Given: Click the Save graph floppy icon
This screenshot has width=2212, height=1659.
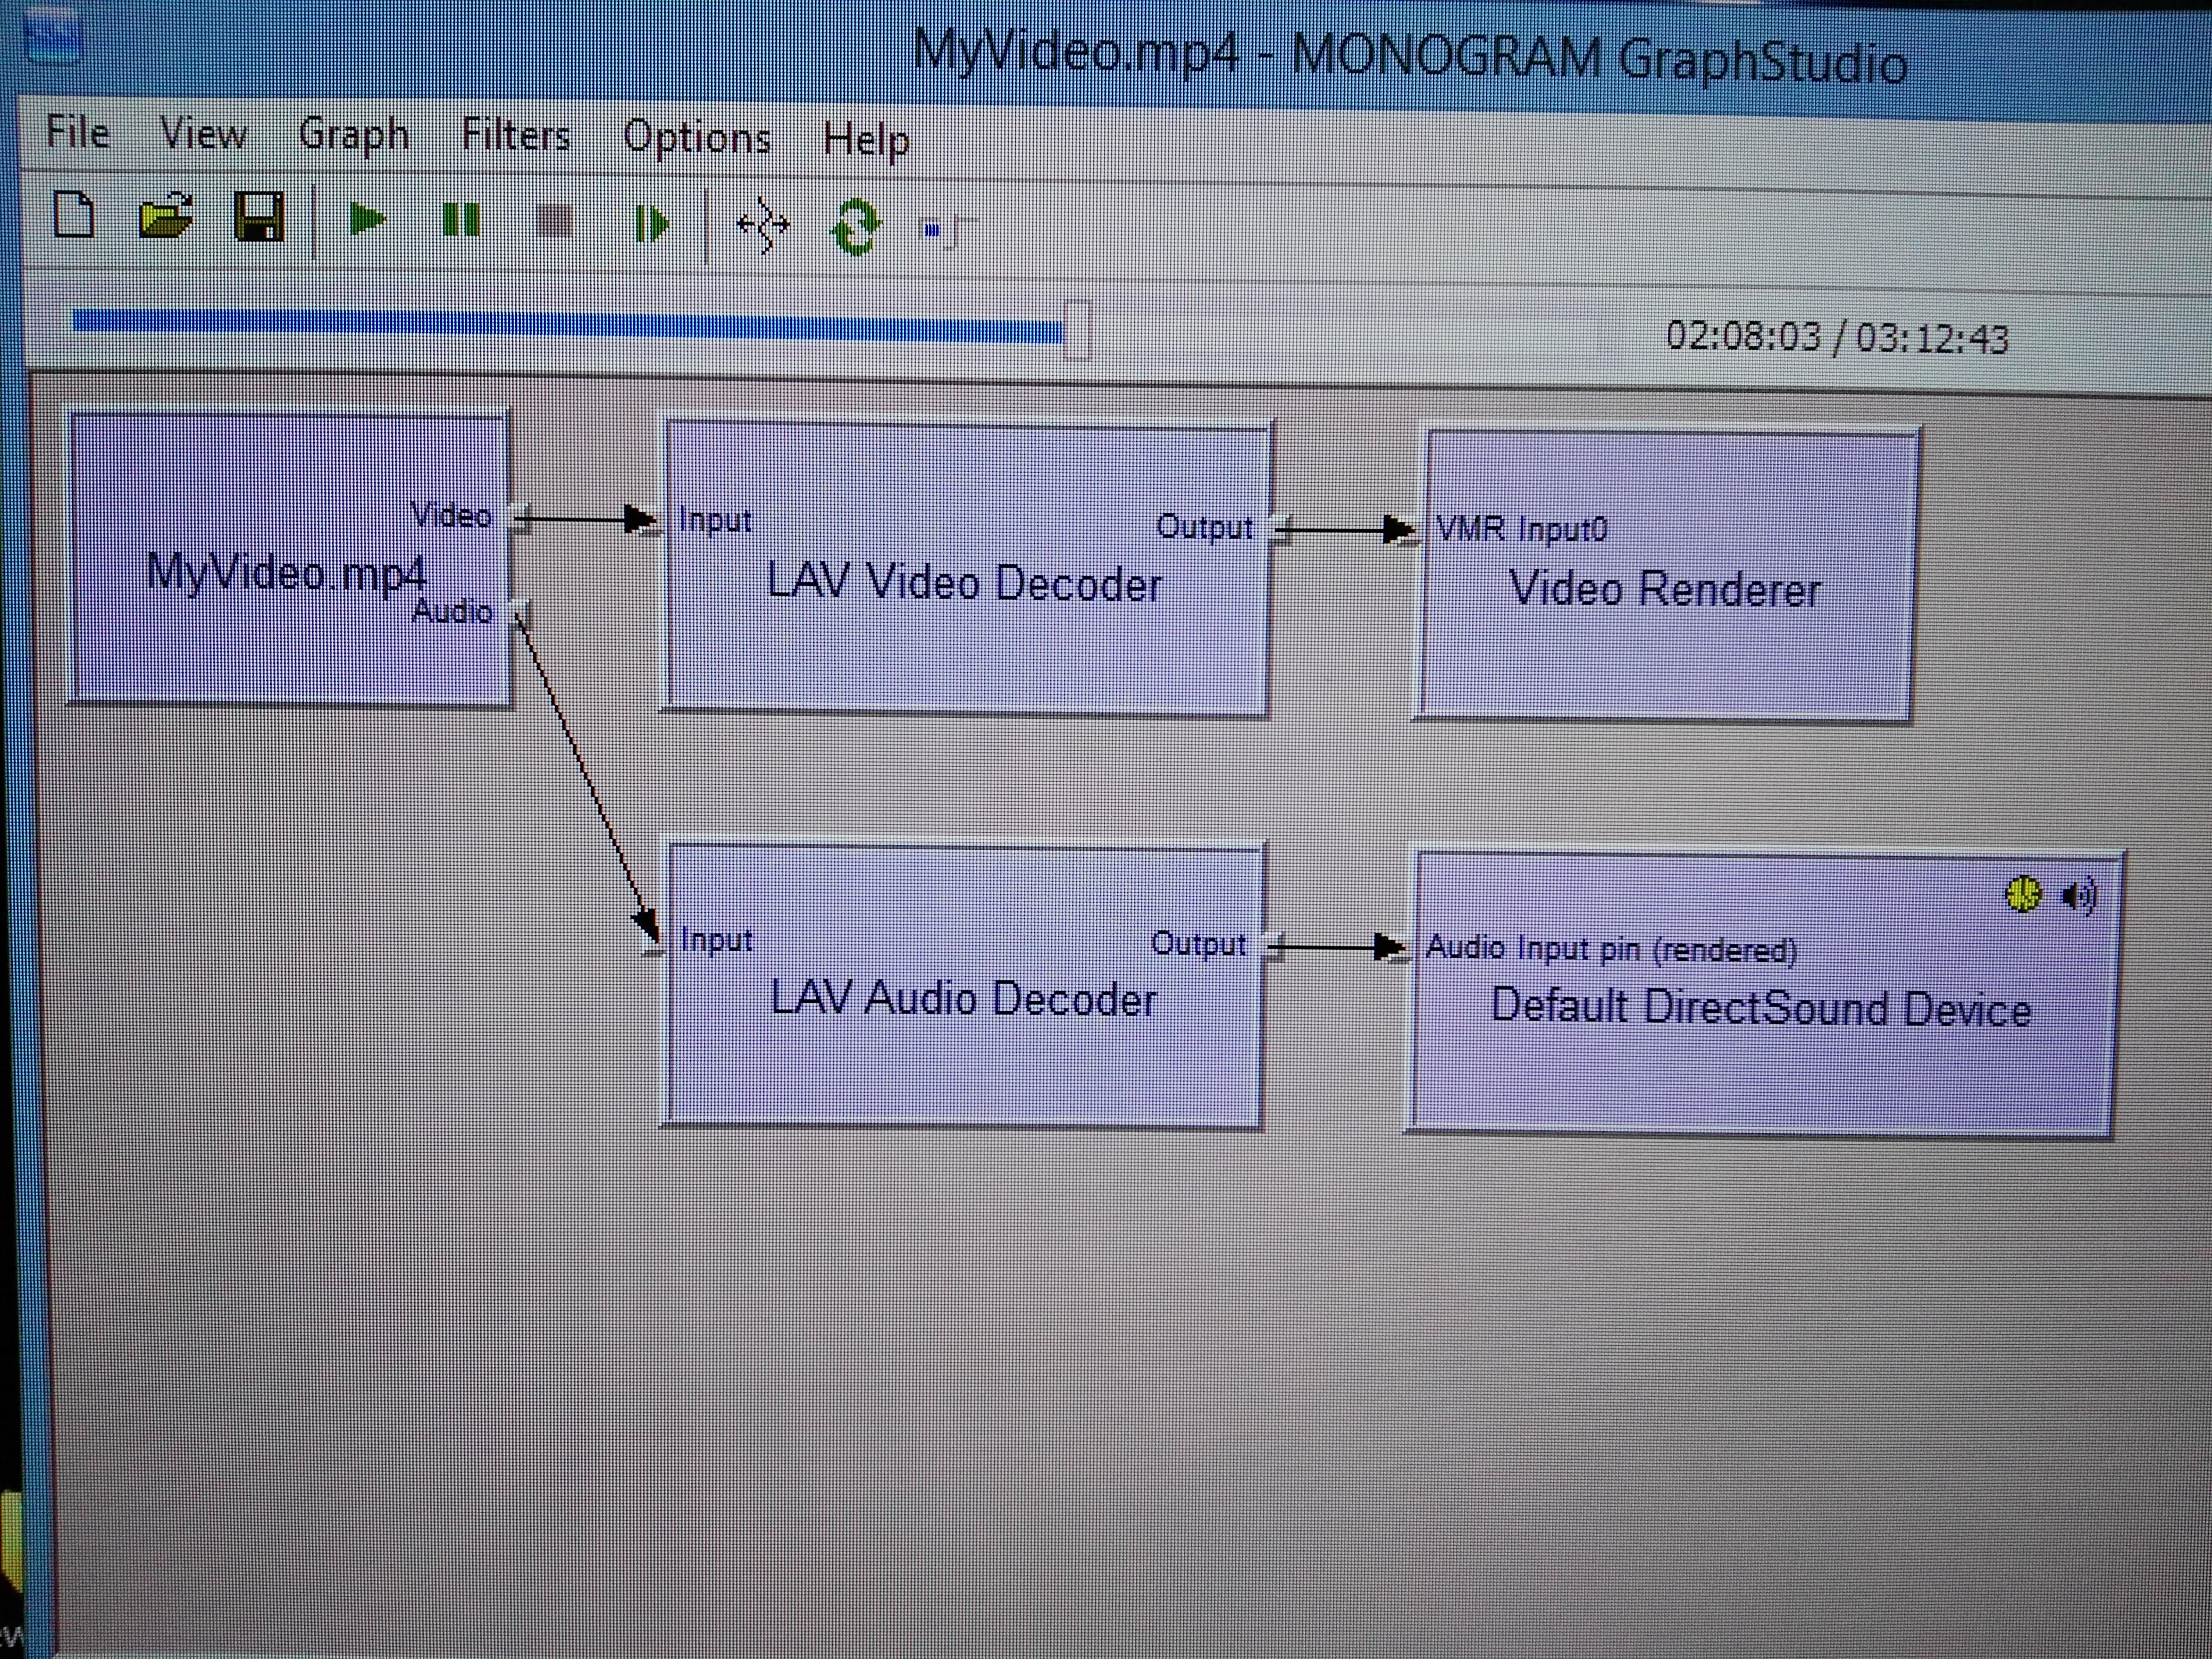Looking at the screenshot, I should click(259, 217).
